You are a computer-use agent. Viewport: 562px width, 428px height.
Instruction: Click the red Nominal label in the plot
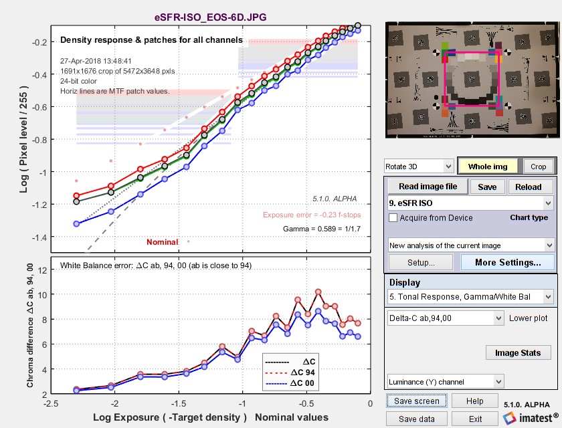click(163, 242)
